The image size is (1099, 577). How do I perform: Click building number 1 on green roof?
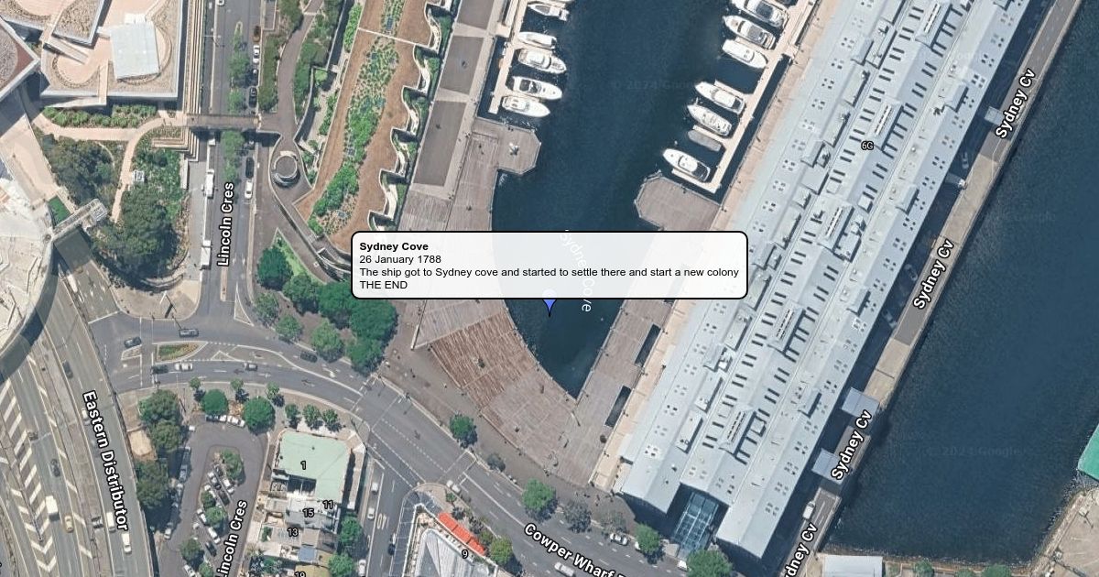click(303, 465)
